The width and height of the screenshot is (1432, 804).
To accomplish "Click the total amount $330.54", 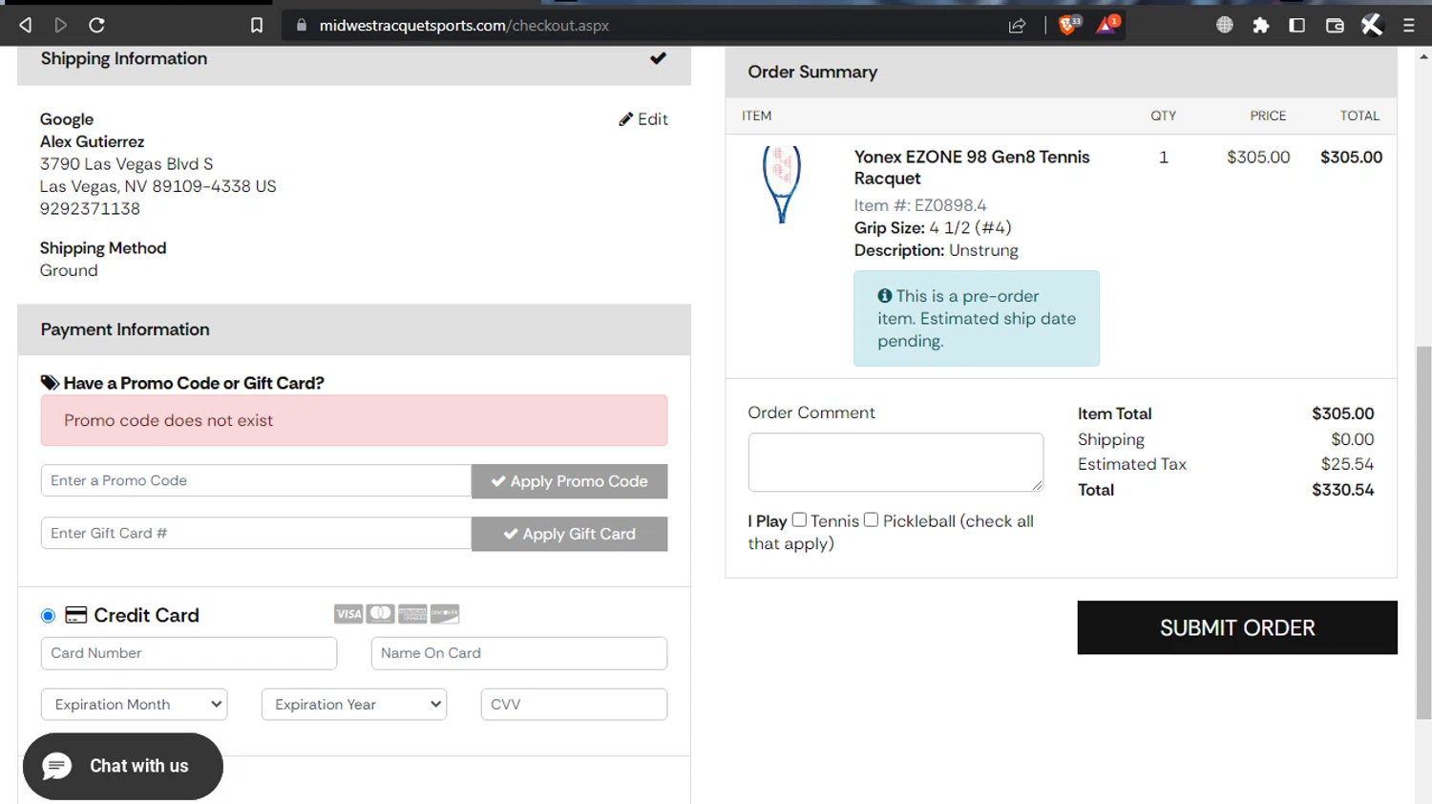I will [1342, 490].
